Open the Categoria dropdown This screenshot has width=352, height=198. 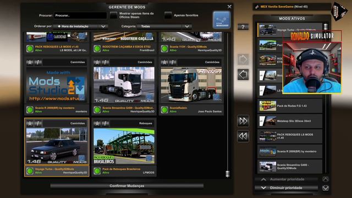164,26
